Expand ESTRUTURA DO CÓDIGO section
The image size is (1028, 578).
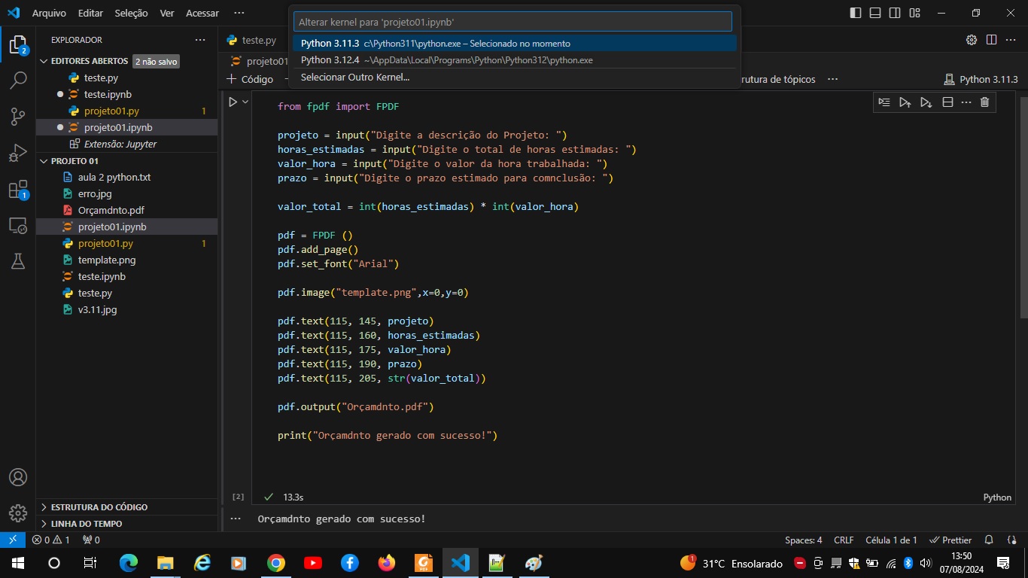coord(99,507)
